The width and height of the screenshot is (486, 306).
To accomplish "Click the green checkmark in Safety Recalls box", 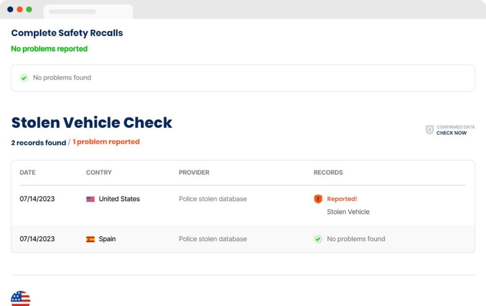I will [x=24, y=78].
